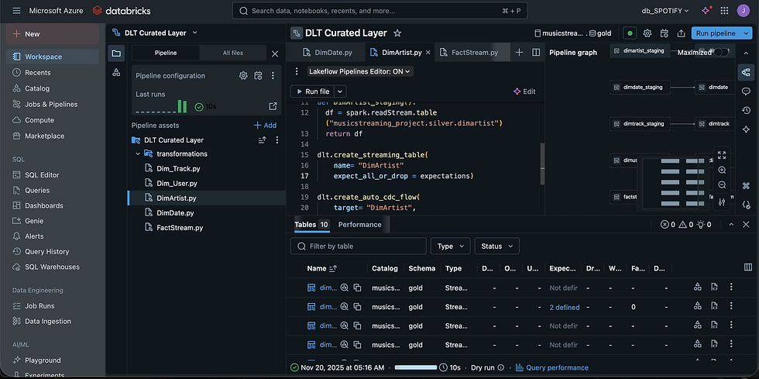Open last runs in new window icon
The height and width of the screenshot is (379, 759).
[273, 106]
